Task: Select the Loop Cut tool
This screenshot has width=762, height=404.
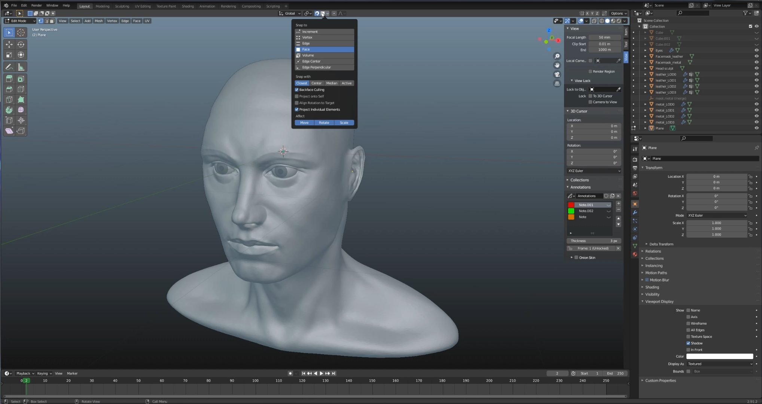Action: pos(21,89)
